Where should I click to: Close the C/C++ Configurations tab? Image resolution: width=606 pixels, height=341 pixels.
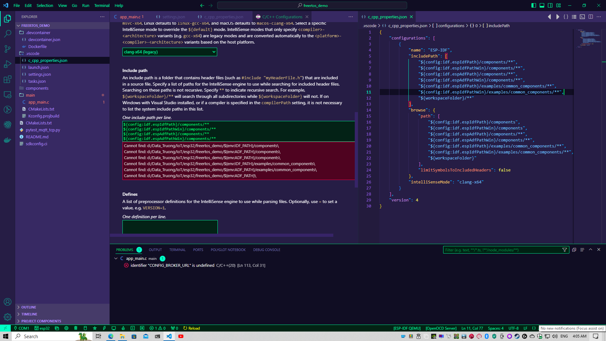click(307, 17)
